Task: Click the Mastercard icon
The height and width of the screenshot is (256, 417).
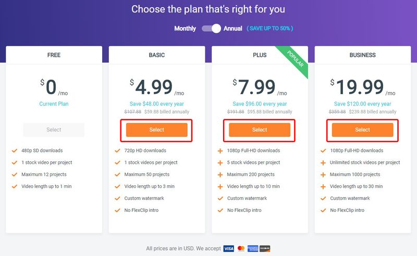Action: pos(241,249)
